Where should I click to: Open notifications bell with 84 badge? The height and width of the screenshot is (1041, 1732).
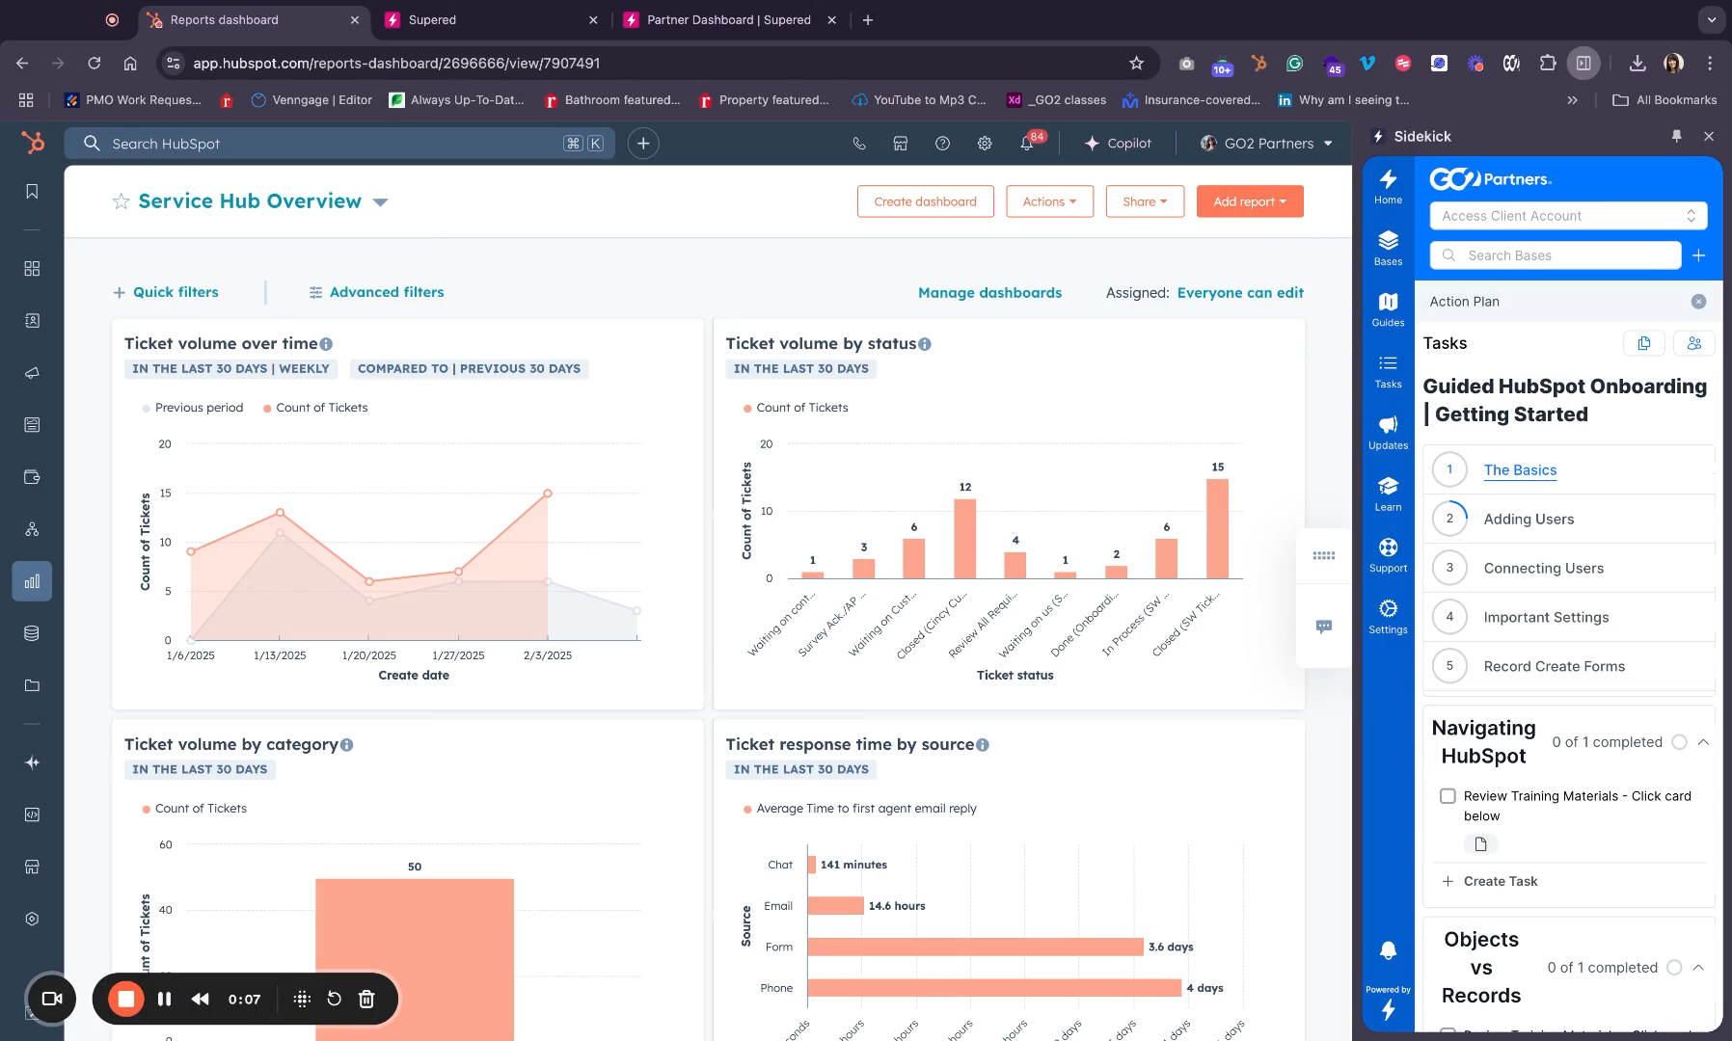tap(1028, 144)
